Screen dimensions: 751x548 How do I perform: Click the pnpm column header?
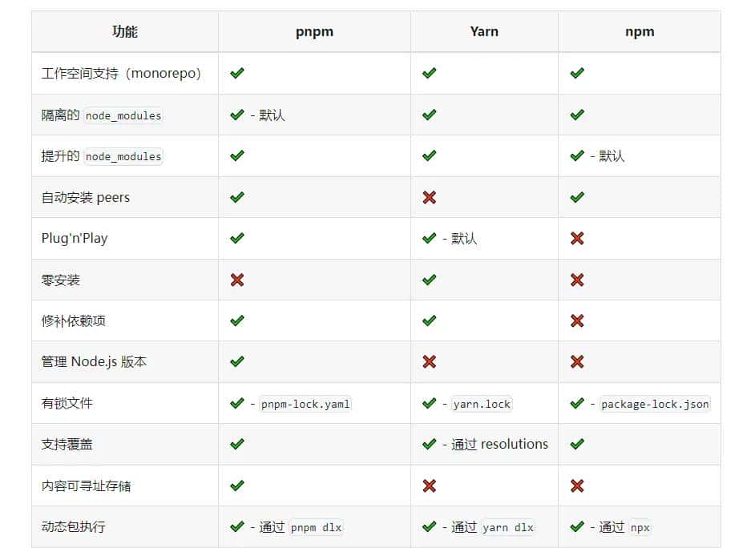coord(314,32)
